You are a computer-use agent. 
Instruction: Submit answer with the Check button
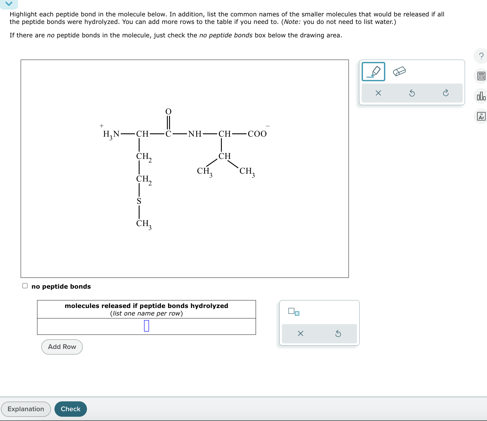(70, 409)
